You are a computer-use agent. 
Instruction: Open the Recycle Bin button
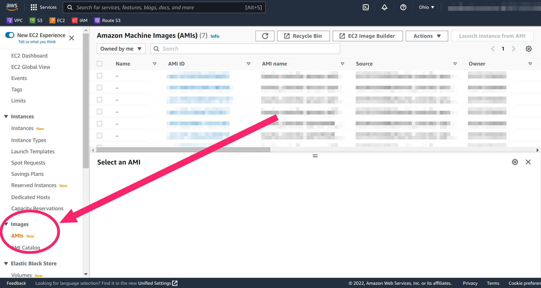[303, 36]
